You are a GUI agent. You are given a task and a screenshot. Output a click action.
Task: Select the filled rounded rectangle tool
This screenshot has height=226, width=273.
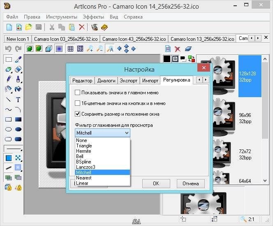18,139
